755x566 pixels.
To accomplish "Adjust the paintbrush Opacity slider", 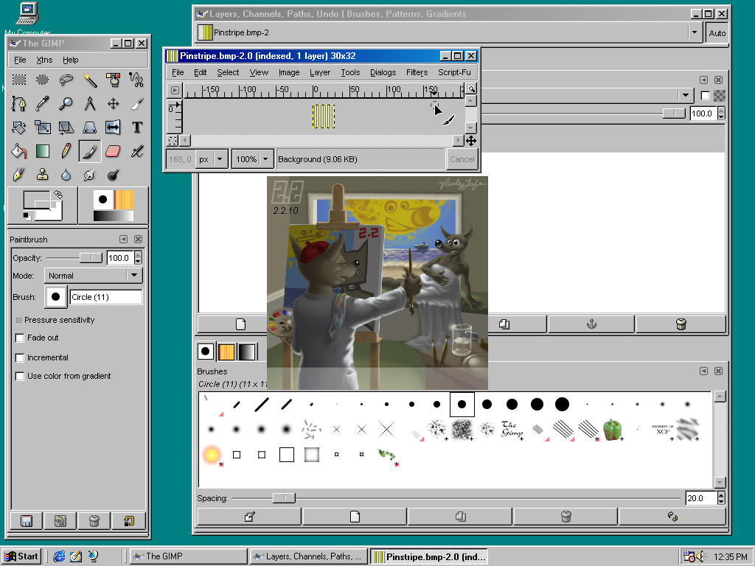I will (91, 258).
